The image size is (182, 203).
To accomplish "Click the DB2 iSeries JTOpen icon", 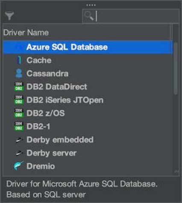I will click(x=19, y=100).
